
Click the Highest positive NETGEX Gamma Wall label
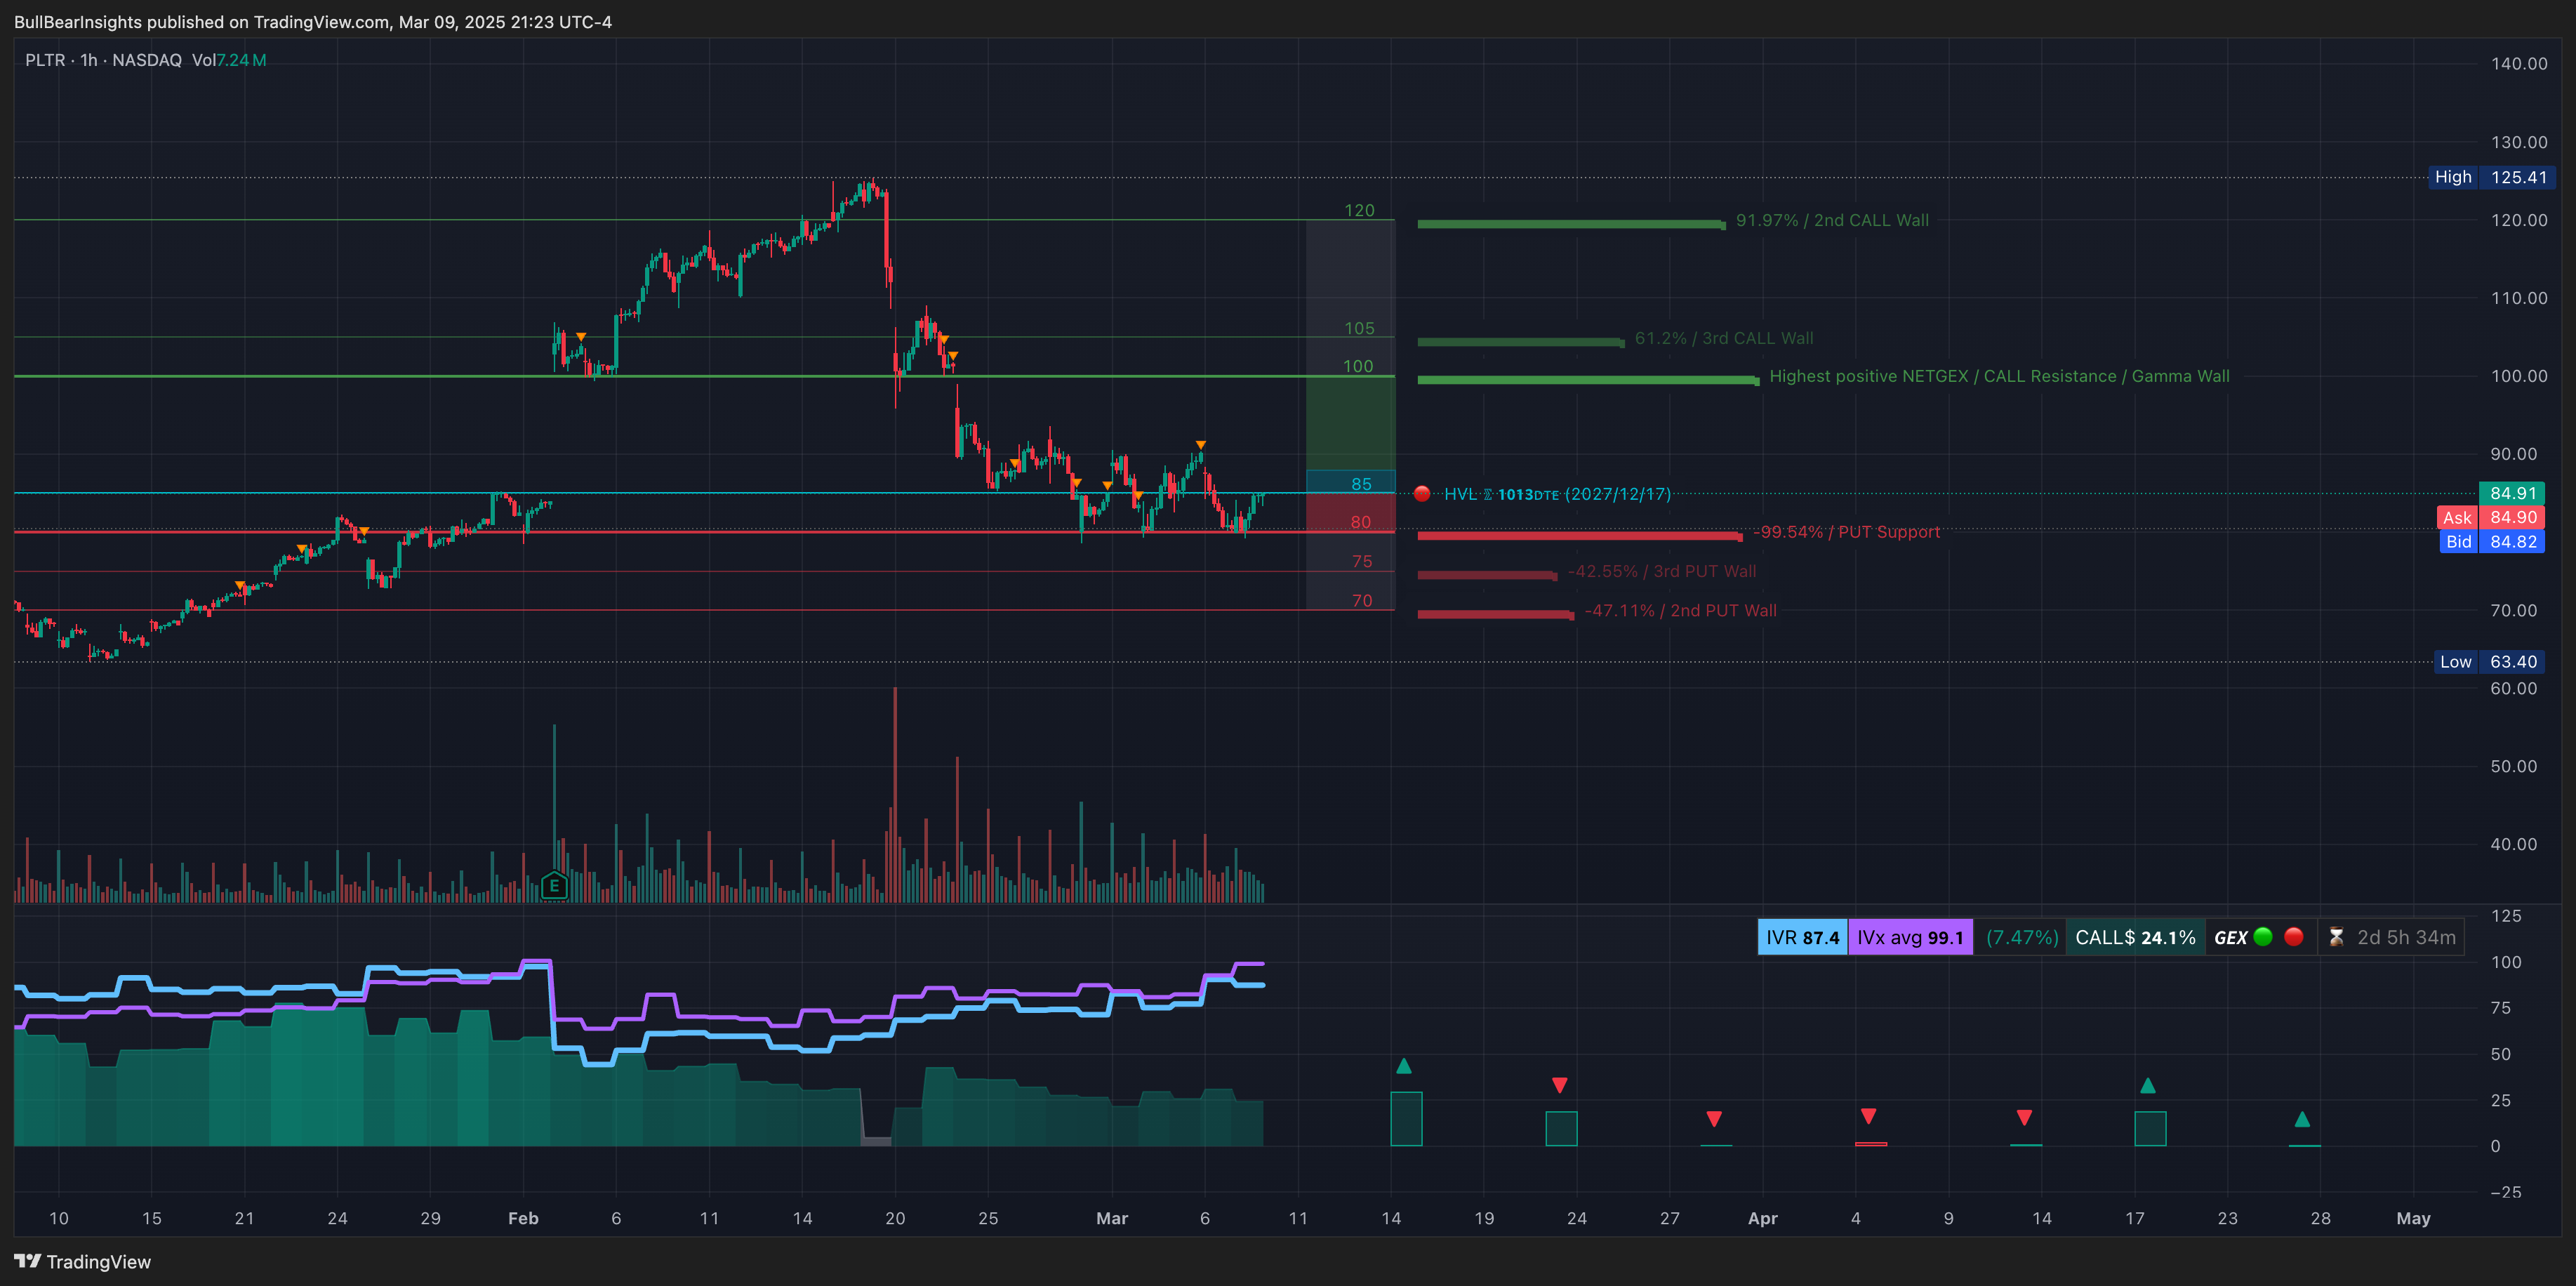1999,376
